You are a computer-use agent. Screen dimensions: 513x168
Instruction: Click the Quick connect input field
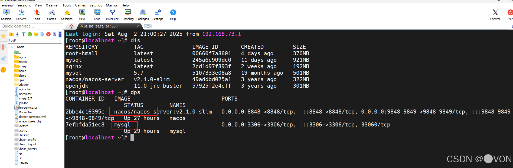coord(31,26)
